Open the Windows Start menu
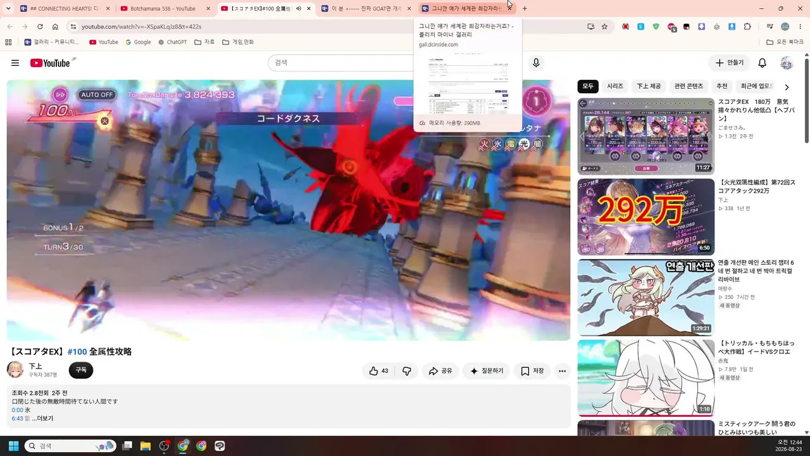The width and height of the screenshot is (810, 456). (x=13, y=446)
